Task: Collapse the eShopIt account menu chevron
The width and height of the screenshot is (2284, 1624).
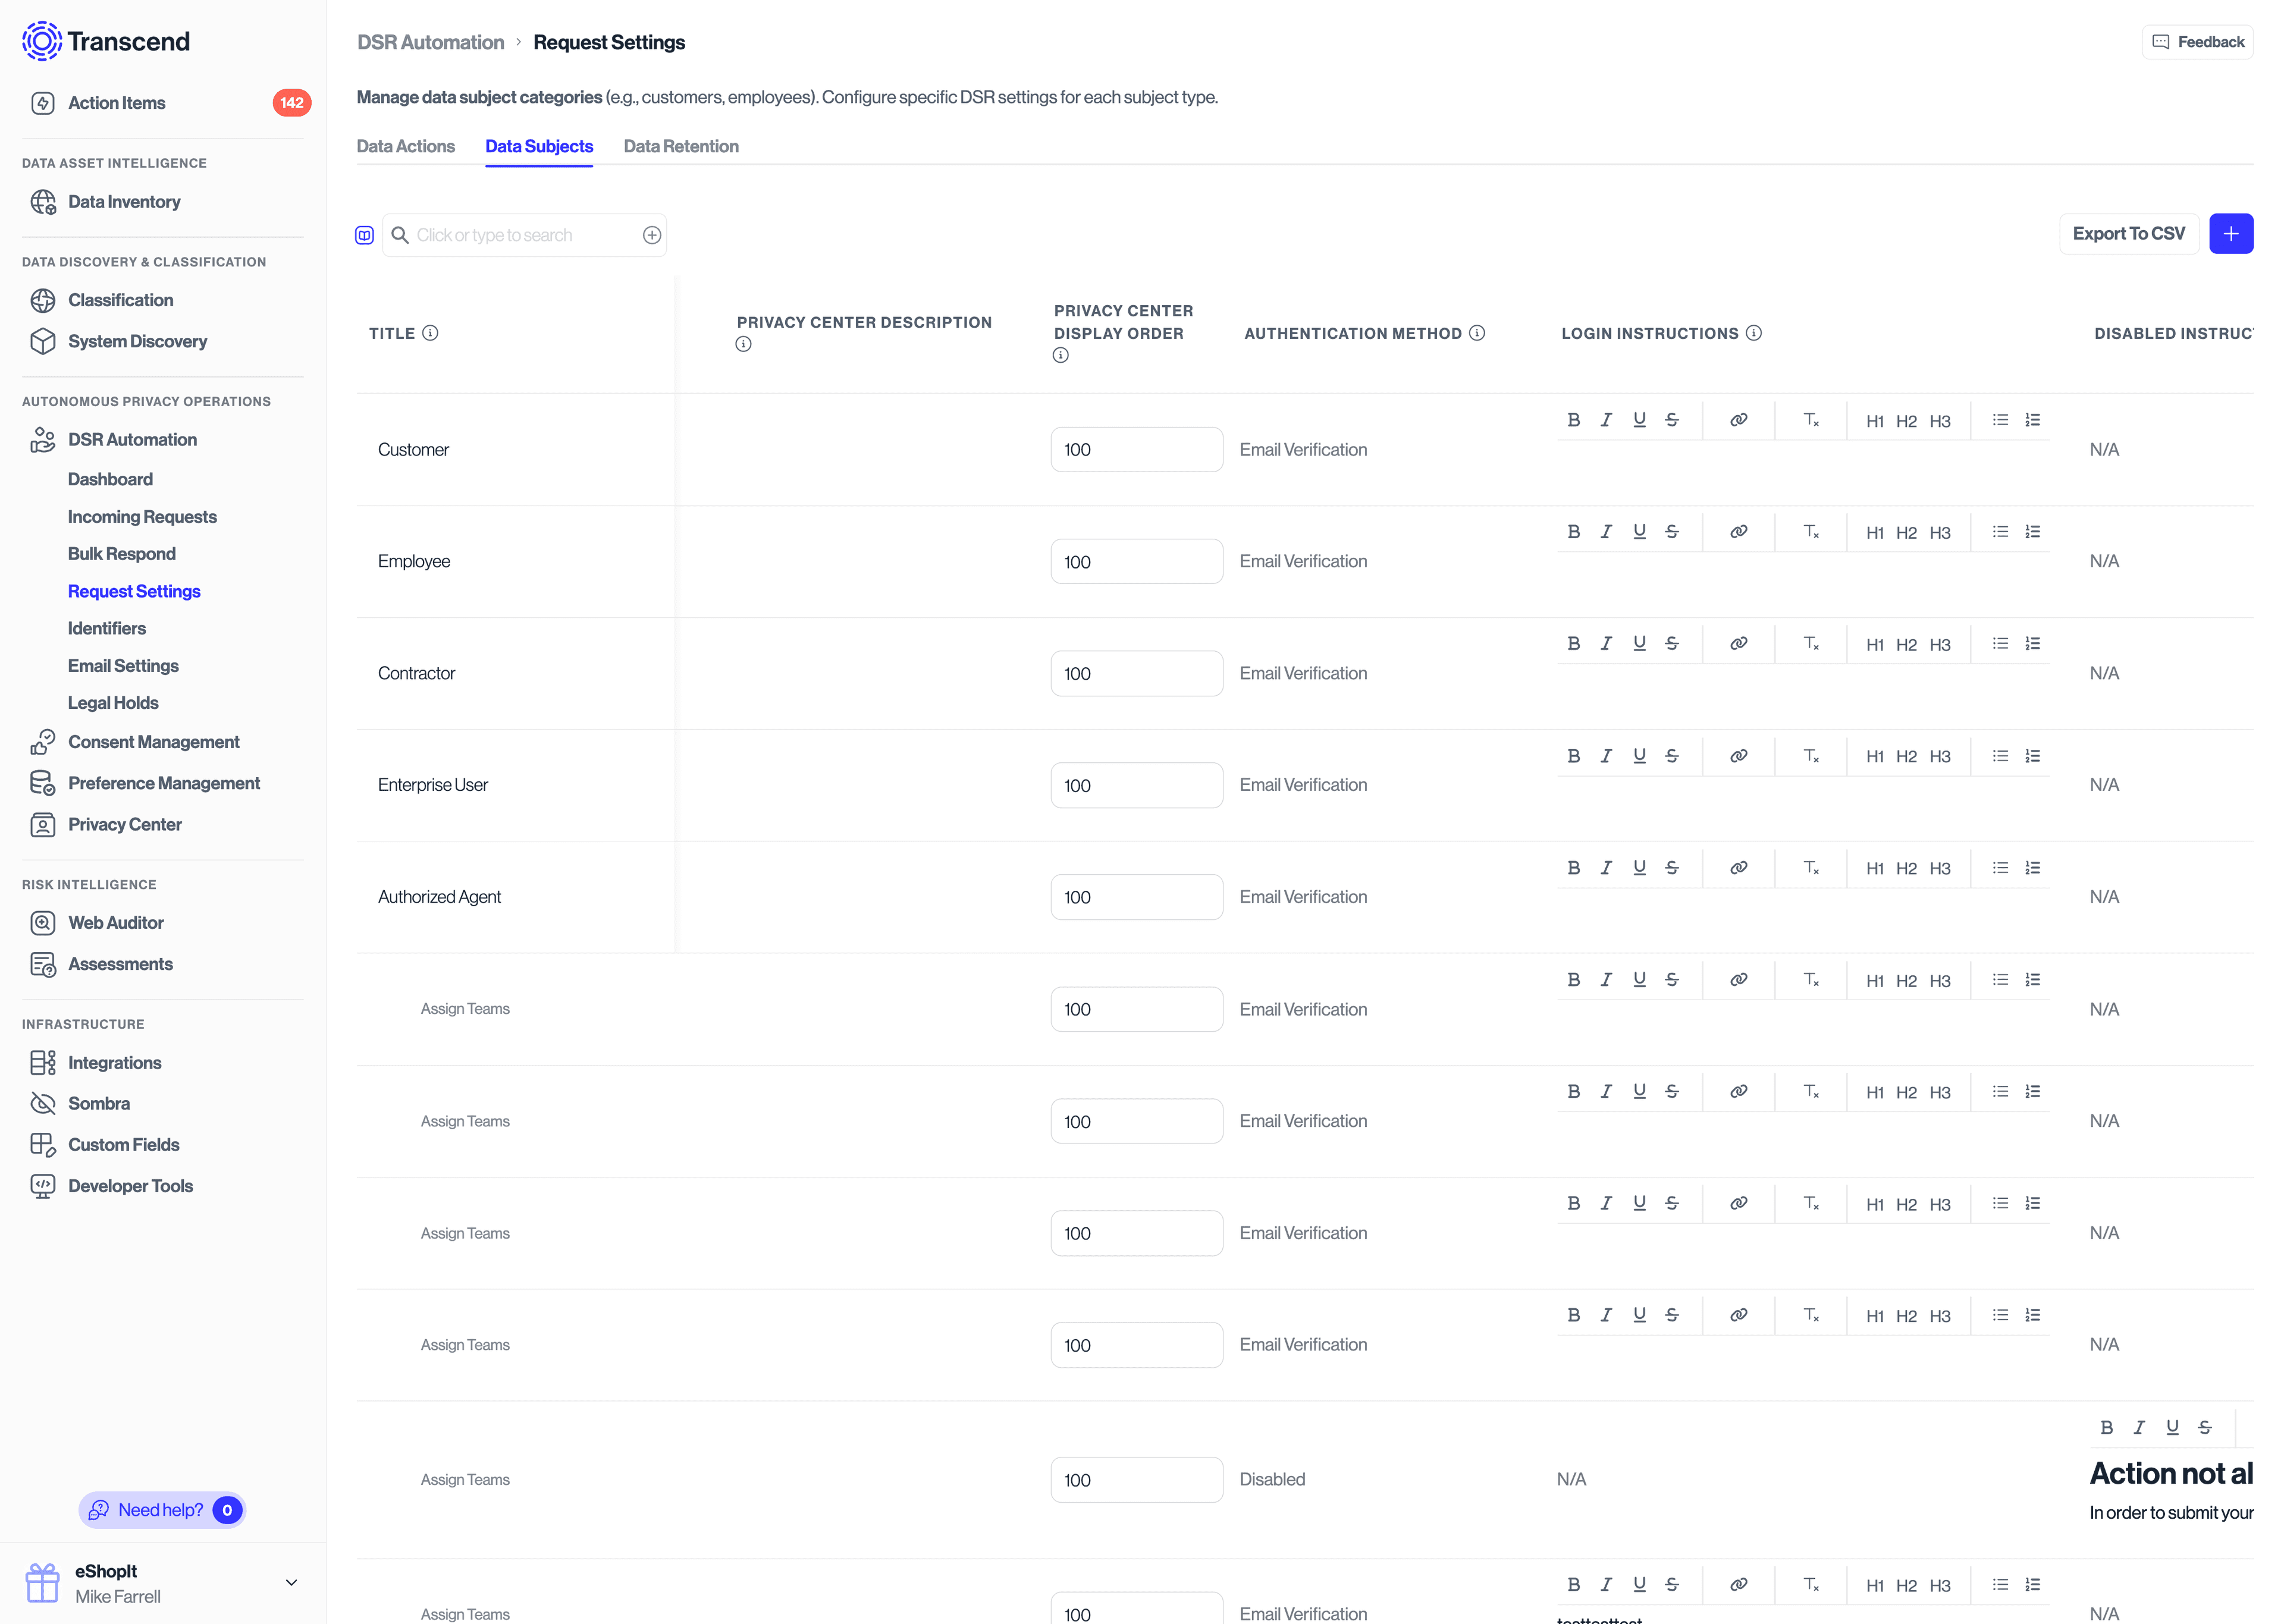Action: pyautogui.click(x=292, y=1582)
